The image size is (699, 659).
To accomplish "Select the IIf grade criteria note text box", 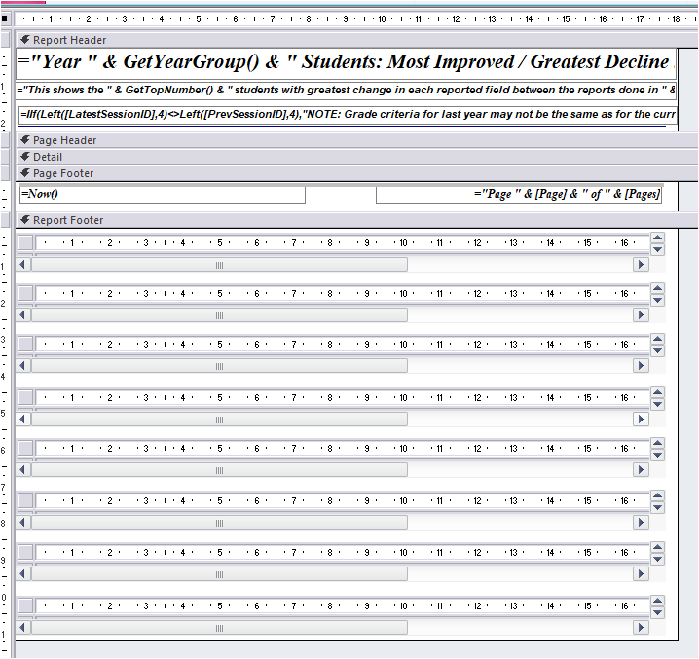I will click(346, 115).
